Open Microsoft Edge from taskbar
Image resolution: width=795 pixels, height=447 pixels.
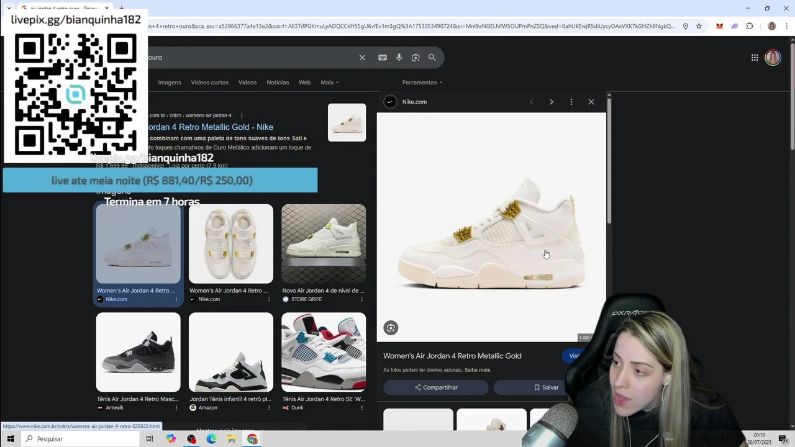click(x=211, y=439)
